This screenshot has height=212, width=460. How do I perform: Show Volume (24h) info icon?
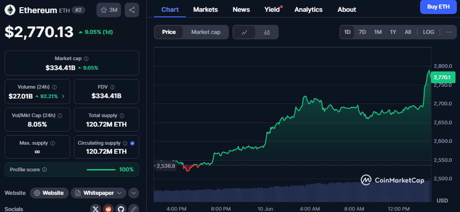click(x=54, y=87)
